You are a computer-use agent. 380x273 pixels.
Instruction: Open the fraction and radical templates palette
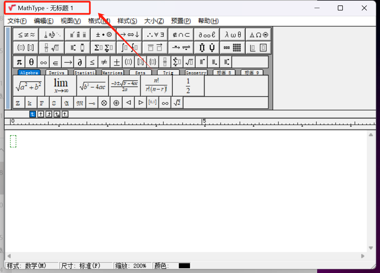(52, 48)
